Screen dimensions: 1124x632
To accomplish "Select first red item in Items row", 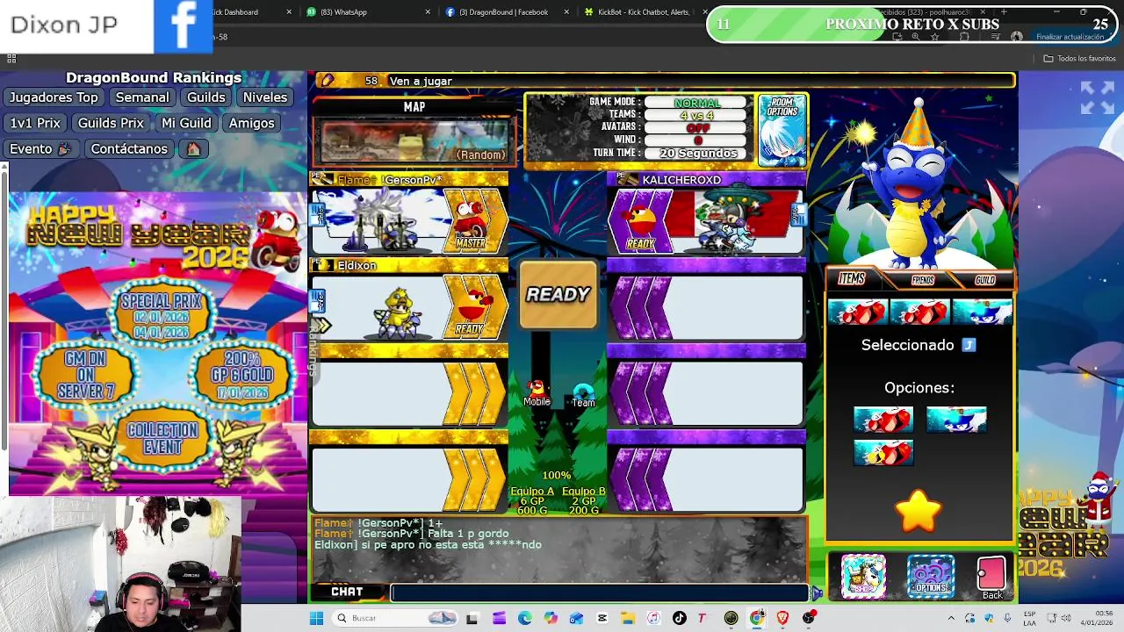I will click(x=858, y=312).
